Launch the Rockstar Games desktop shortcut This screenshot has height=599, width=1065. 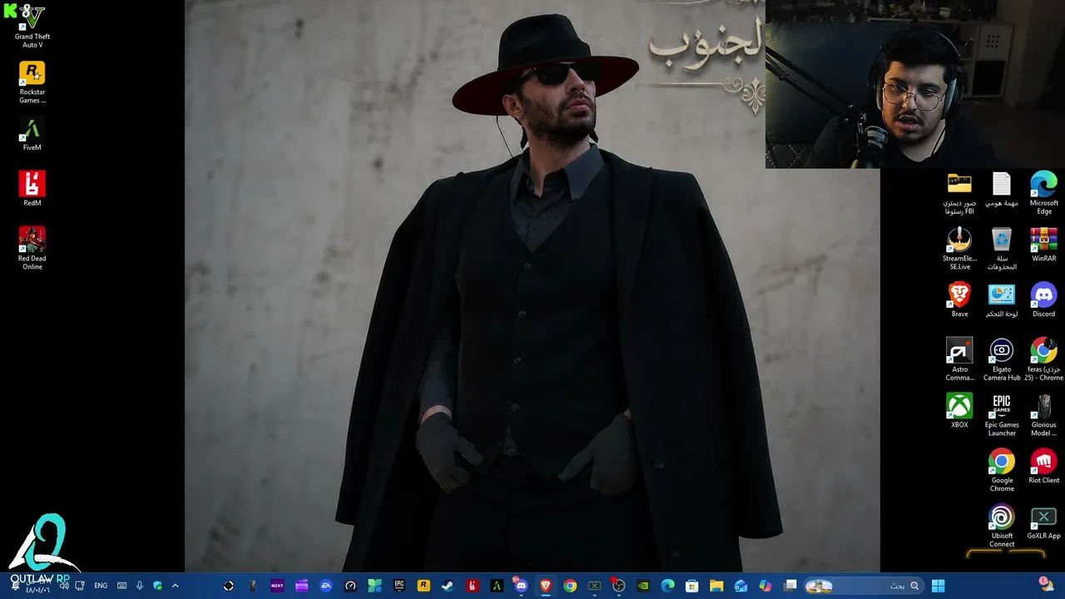click(32, 82)
